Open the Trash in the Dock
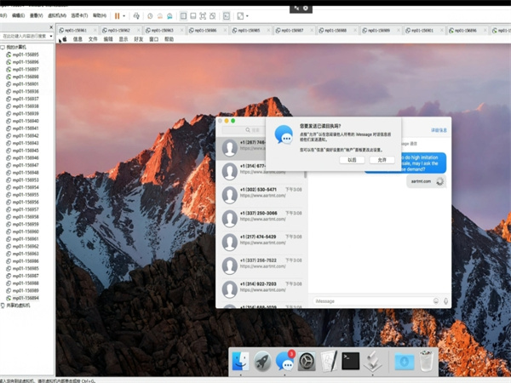 click(x=427, y=363)
